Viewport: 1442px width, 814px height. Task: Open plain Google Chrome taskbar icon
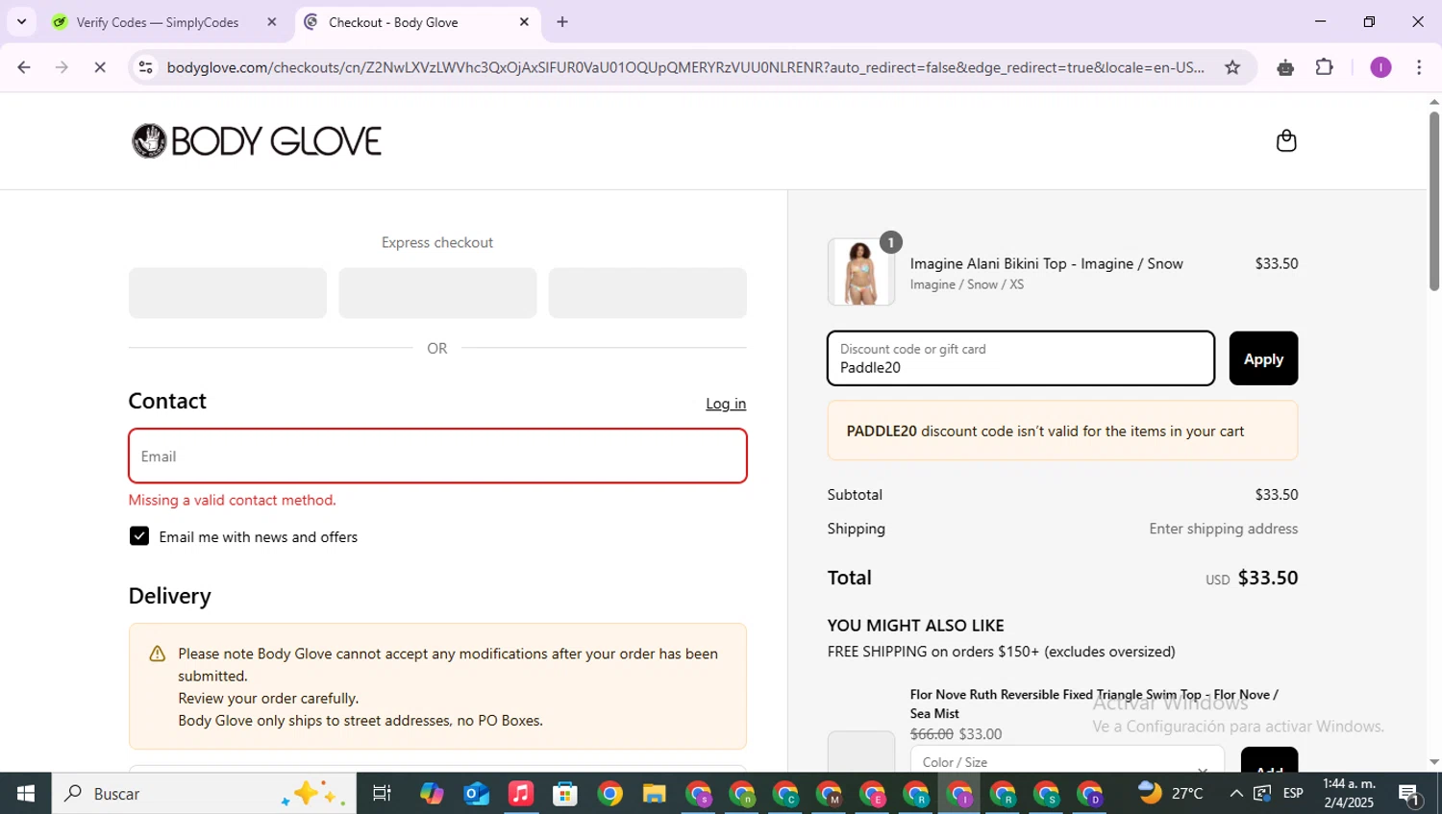point(609,794)
